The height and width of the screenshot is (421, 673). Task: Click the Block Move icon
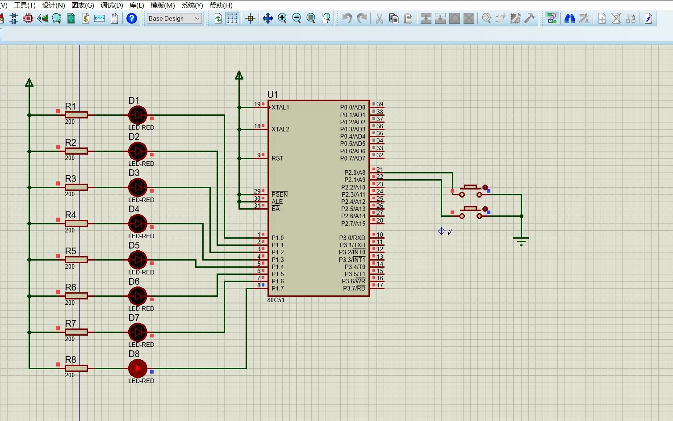440,18
